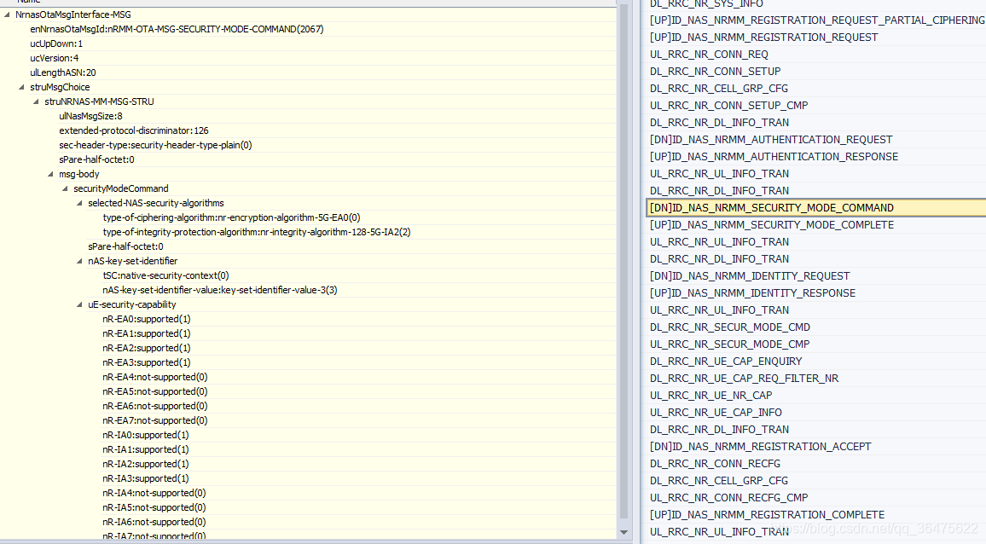Select tSC:native-security-context(0) row
This screenshot has height=544, width=986.
point(165,275)
